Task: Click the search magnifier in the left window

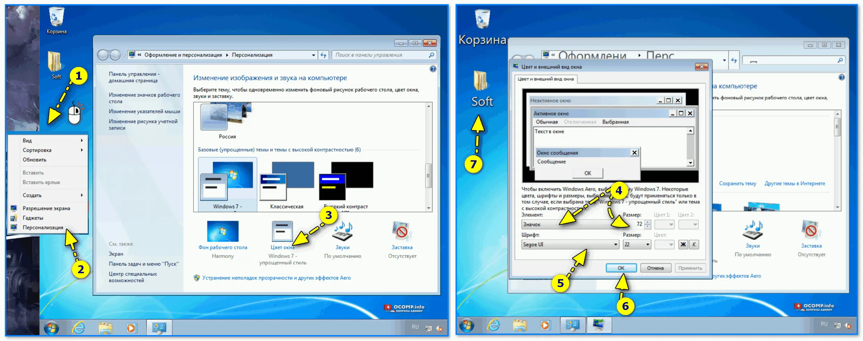Action: pos(431,55)
